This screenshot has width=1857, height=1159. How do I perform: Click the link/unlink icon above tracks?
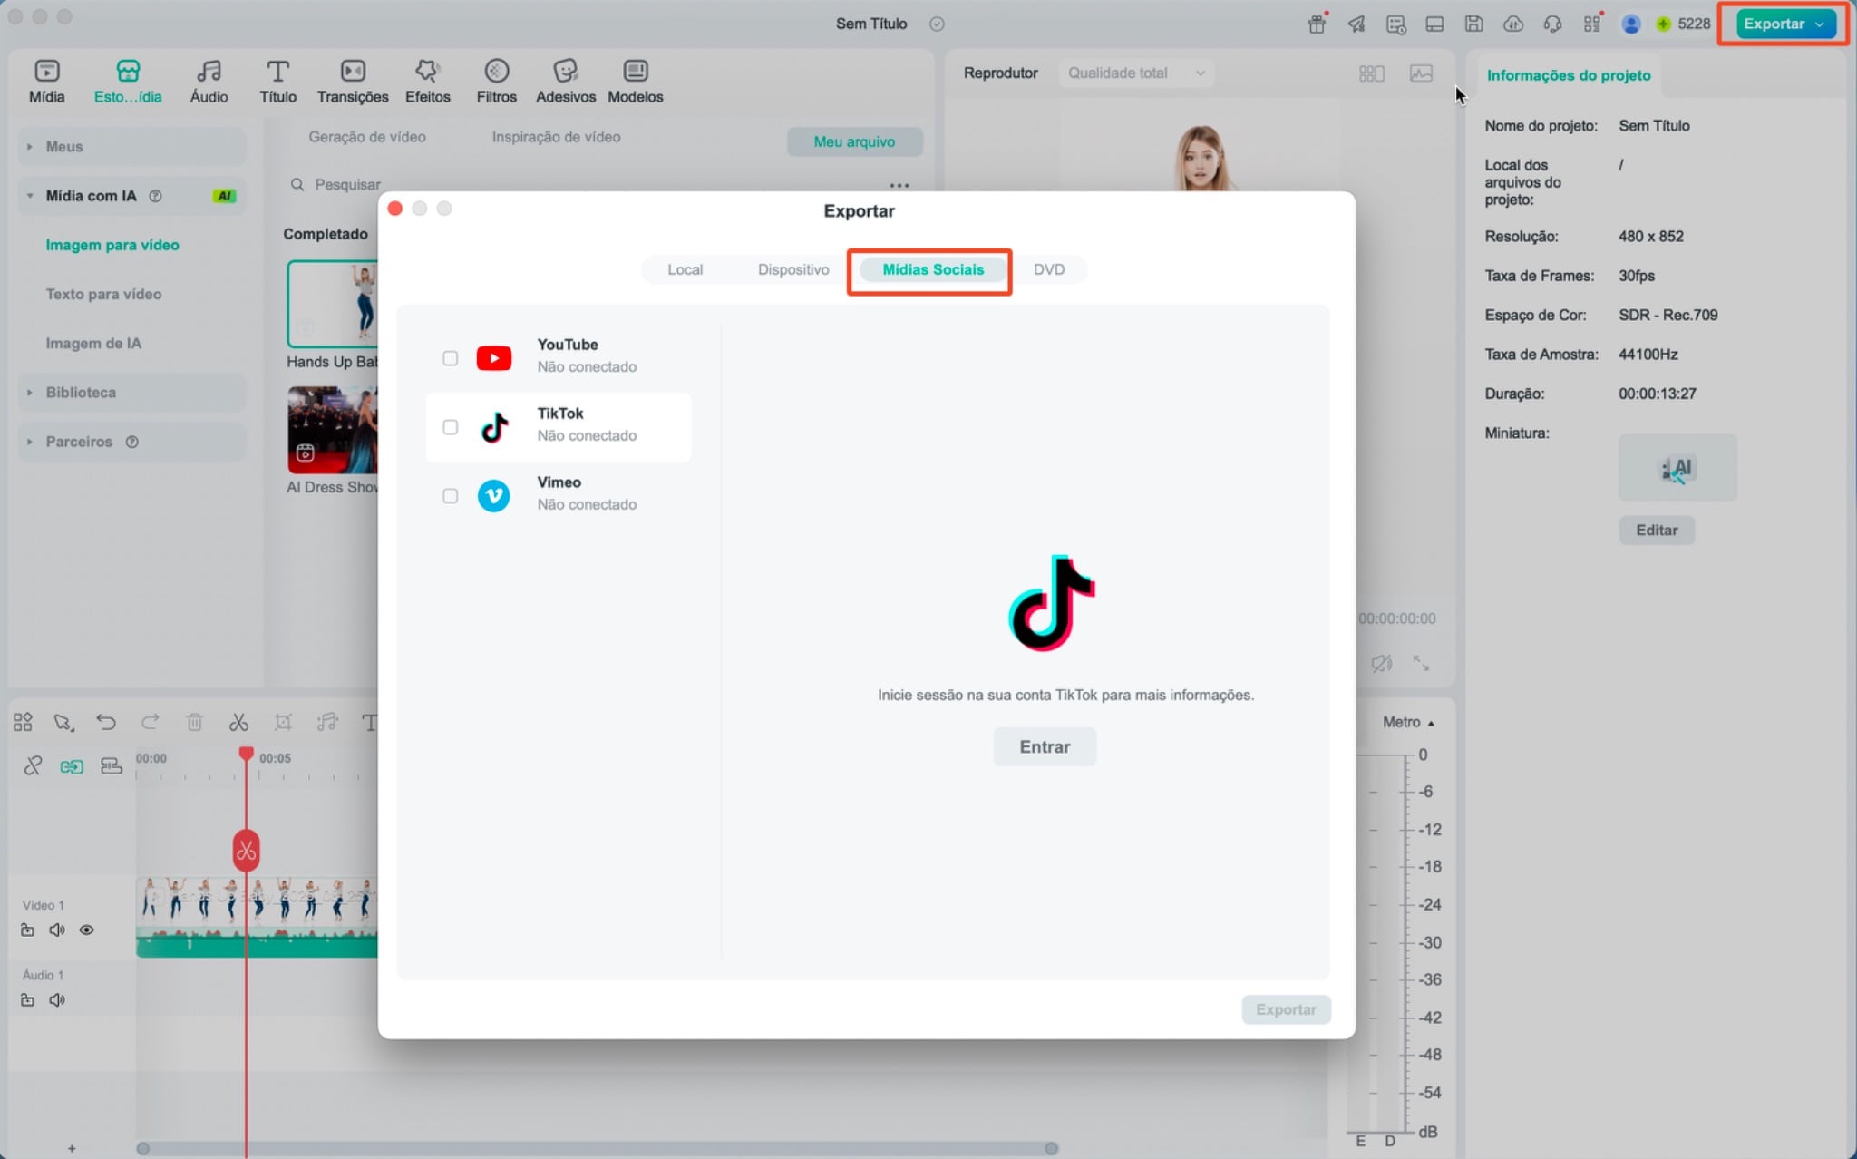coord(33,766)
